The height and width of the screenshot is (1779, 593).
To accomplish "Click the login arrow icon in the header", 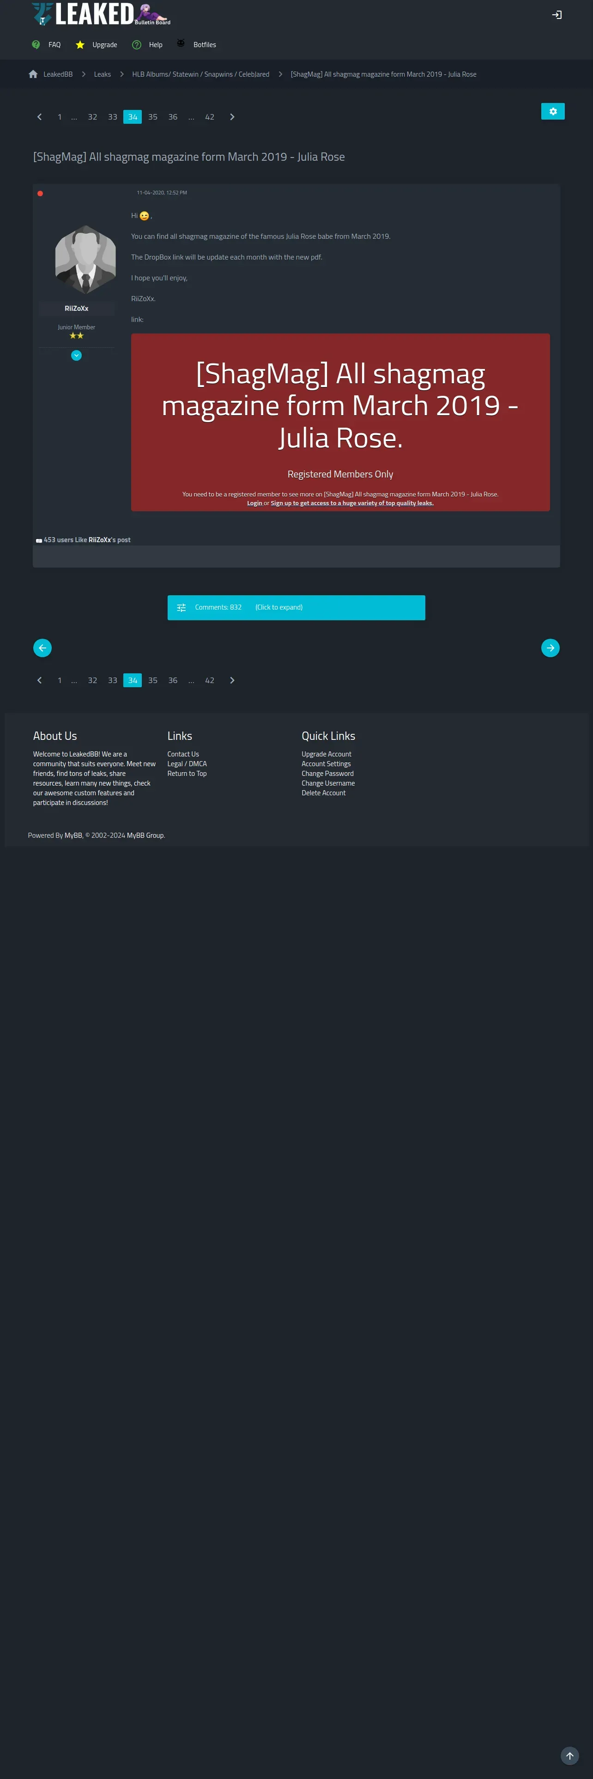I will click(x=557, y=14).
